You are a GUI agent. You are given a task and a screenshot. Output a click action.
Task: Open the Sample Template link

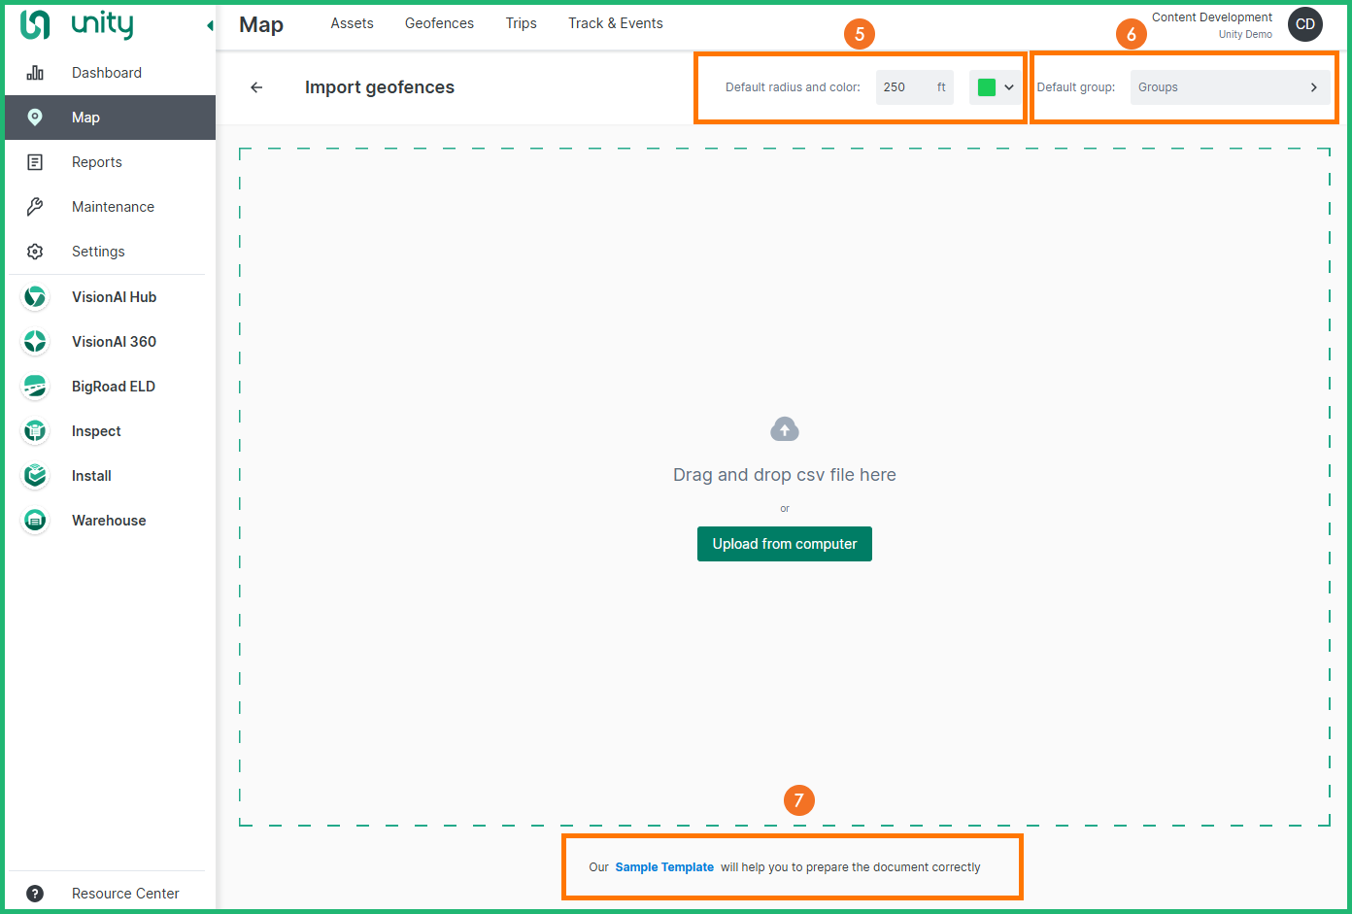pyautogui.click(x=664, y=867)
